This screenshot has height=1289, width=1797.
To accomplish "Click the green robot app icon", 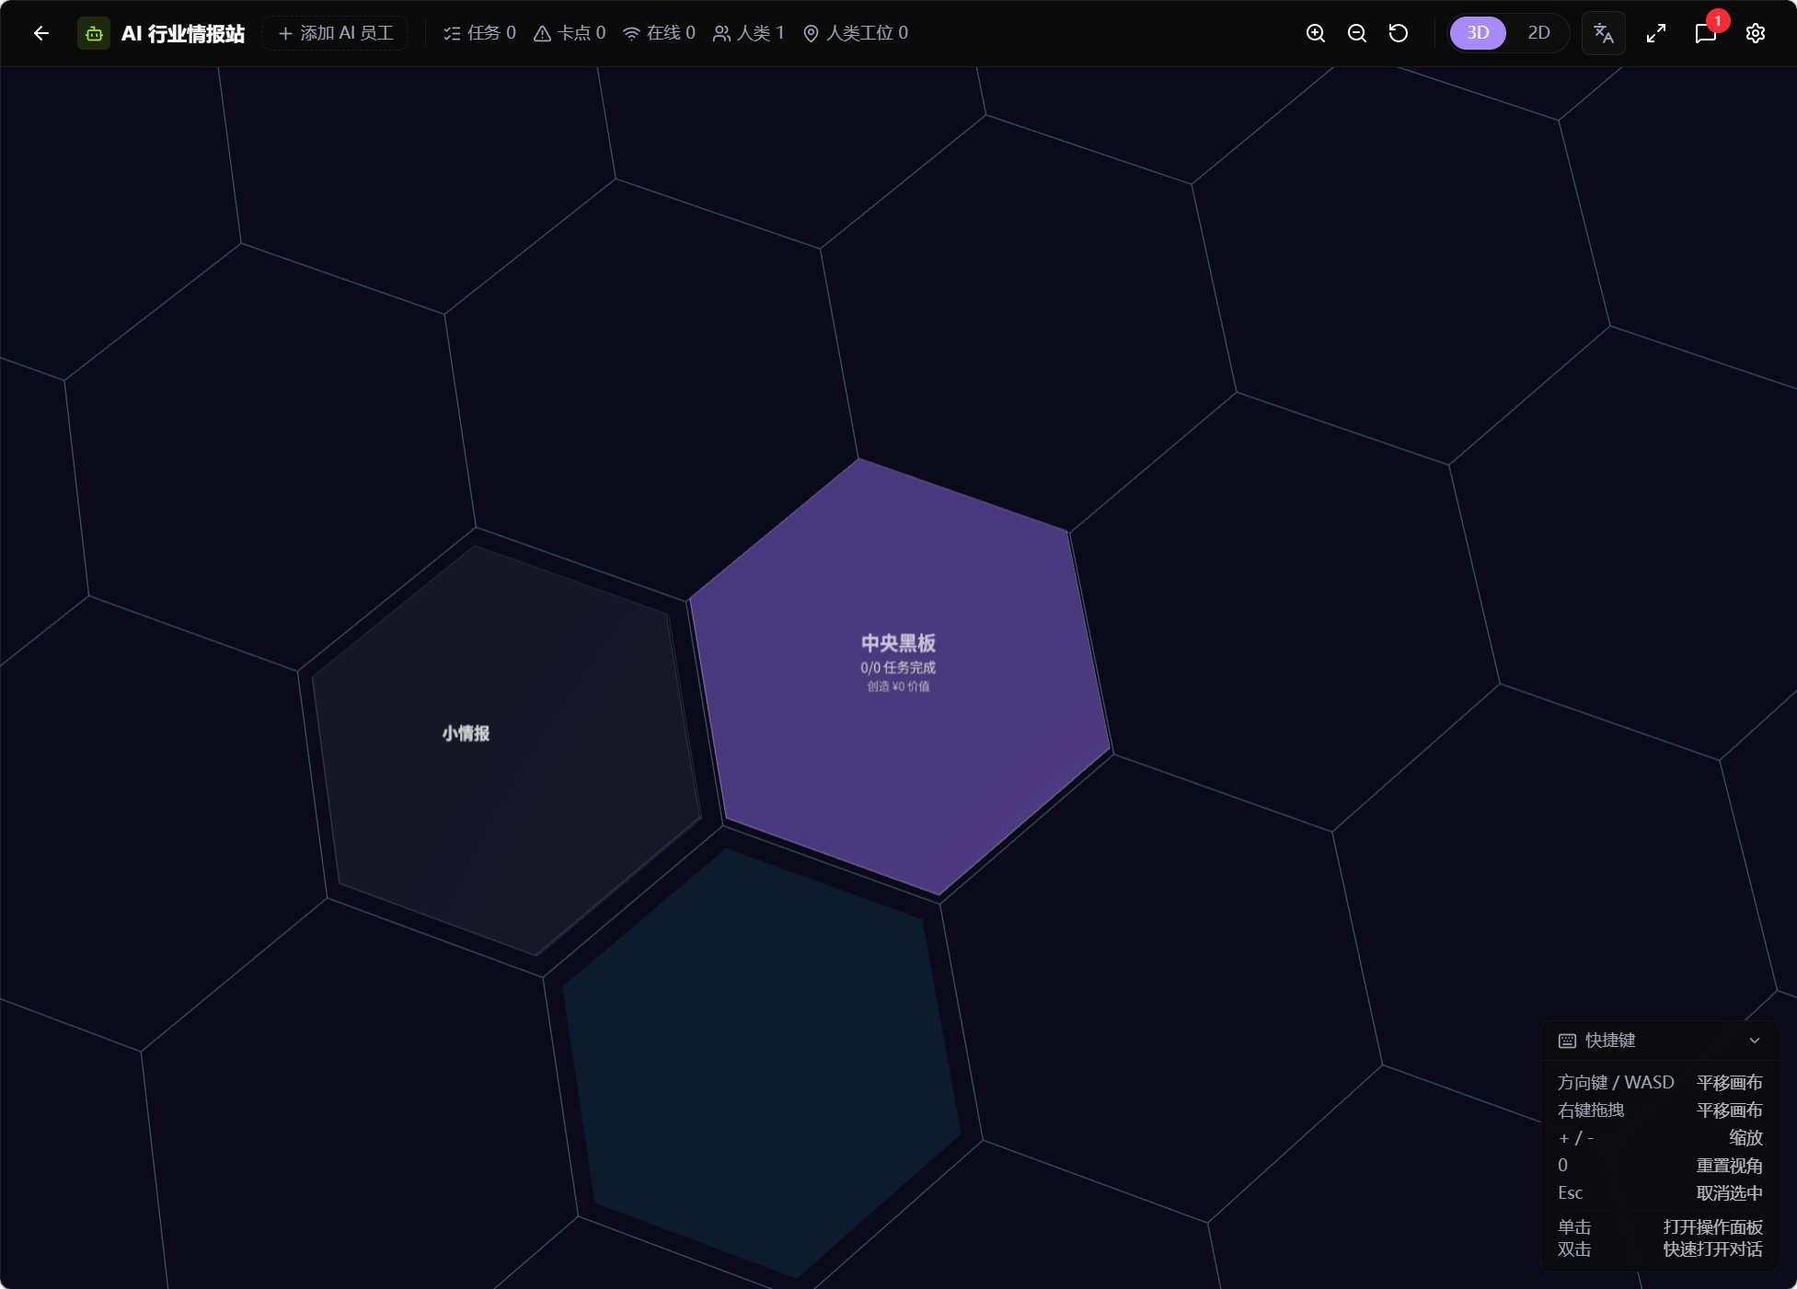I will [94, 33].
